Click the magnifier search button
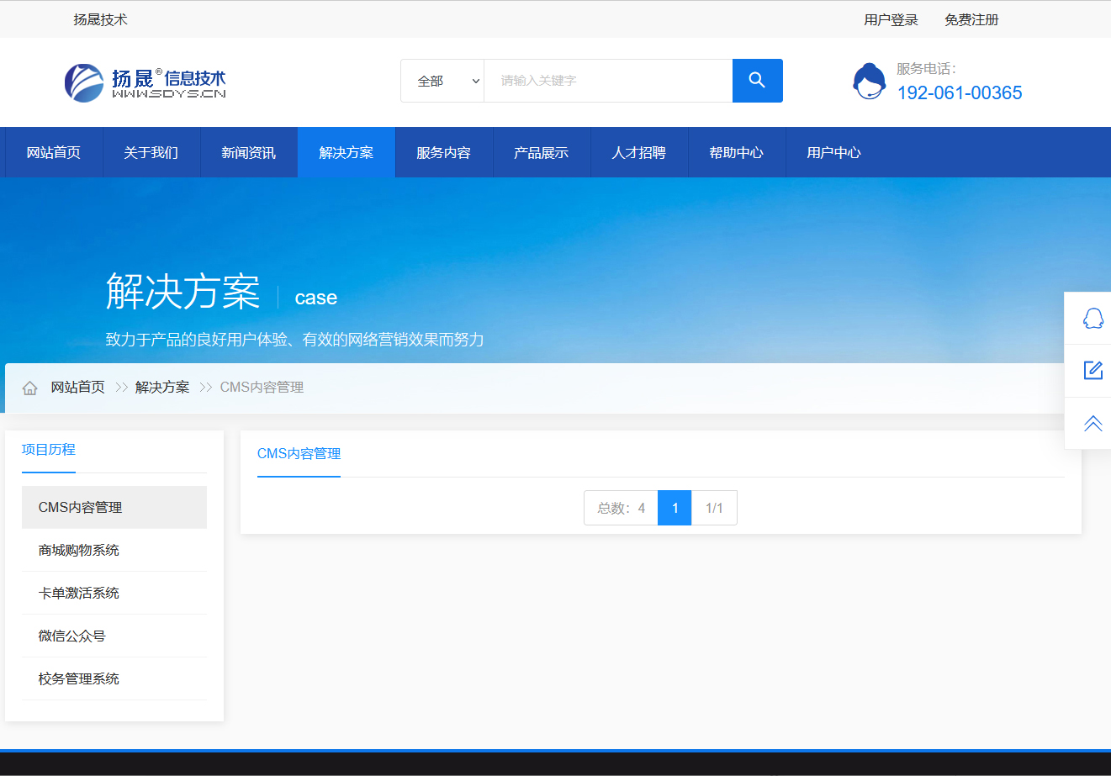 click(757, 81)
